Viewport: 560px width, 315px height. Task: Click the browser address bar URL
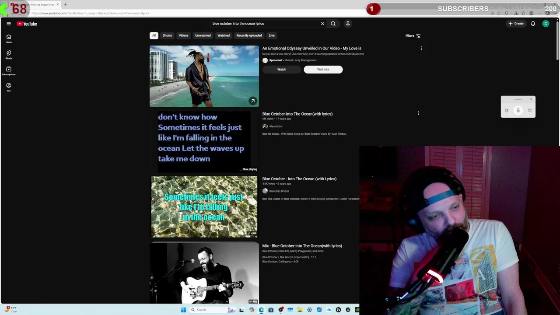[x=90, y=13]
